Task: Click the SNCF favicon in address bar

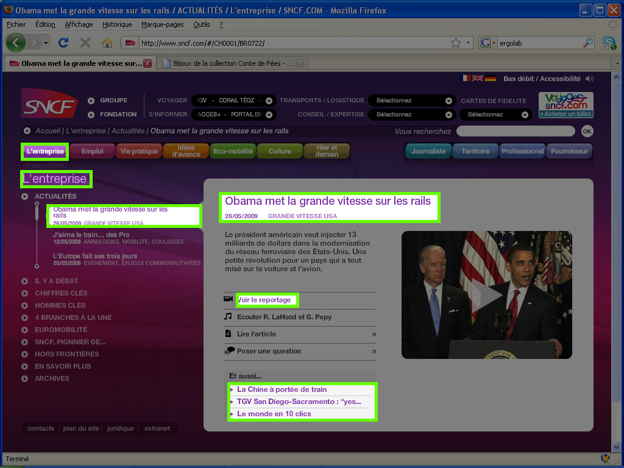Action: 130,43
